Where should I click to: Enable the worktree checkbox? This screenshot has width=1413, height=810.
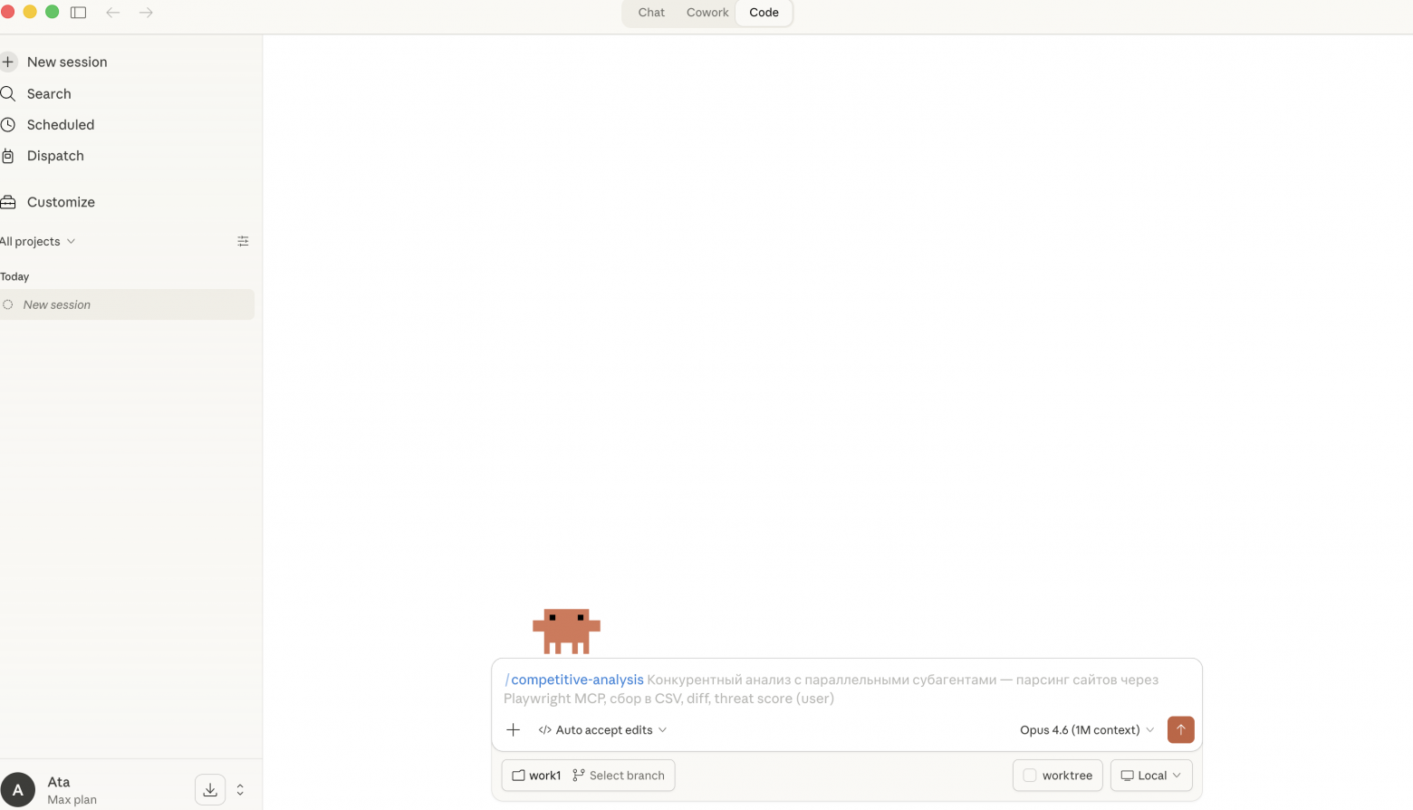[x=1030, y=776]
